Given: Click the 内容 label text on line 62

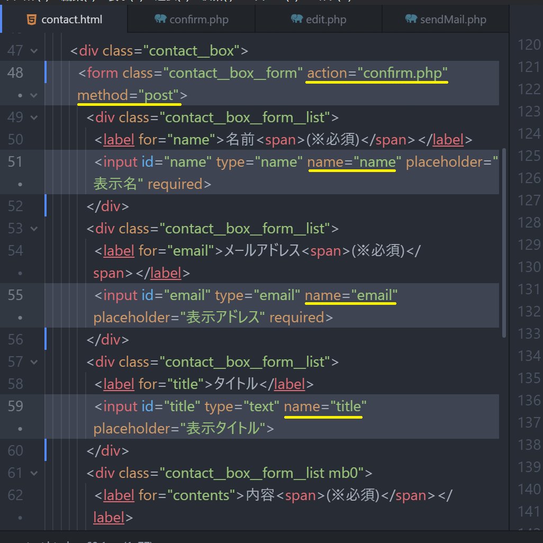Looking at the screenshot, I should (x=260, y=495).
